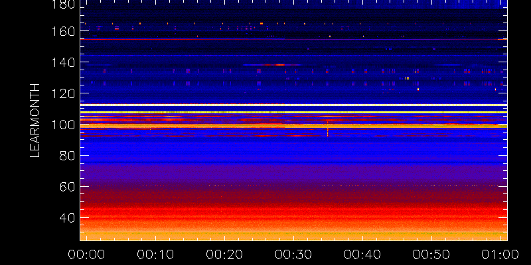Click the vertical burst spike near 00:35
531x265 pixels.
[327, 128]
